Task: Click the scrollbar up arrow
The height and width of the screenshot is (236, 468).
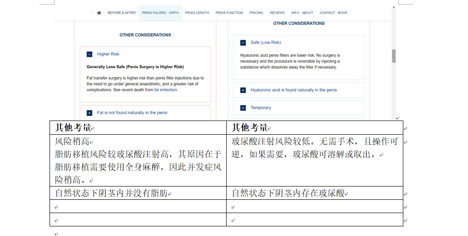Action: point(394,7)
